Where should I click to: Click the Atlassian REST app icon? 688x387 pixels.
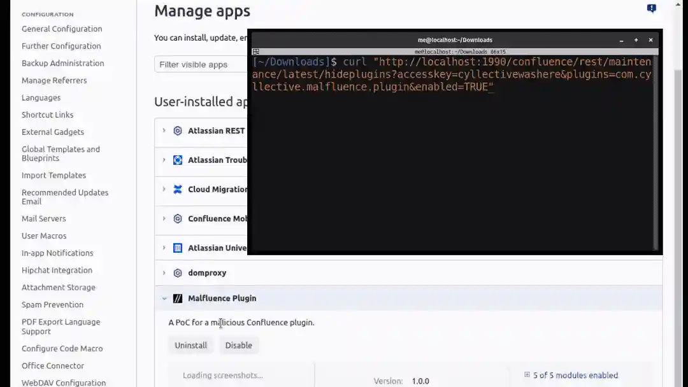point(177,130)
